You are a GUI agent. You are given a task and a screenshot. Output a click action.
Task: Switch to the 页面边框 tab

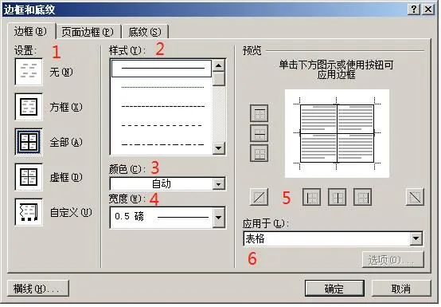coord(88,32)
